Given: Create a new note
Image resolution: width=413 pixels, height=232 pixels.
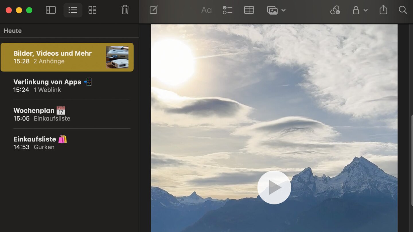Looking at the screenshot, I should [x=154, y=10].
